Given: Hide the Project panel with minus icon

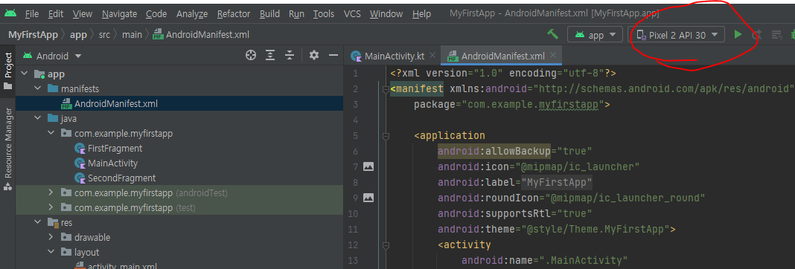Looking at the screenshot, I should pyautogui.click(x=333, y=55).
